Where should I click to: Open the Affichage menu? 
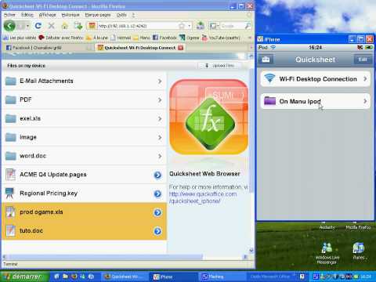pyautogui.click(x=47, y=15)
